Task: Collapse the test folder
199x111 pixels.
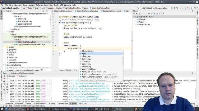Action: (x=7, y=32)
